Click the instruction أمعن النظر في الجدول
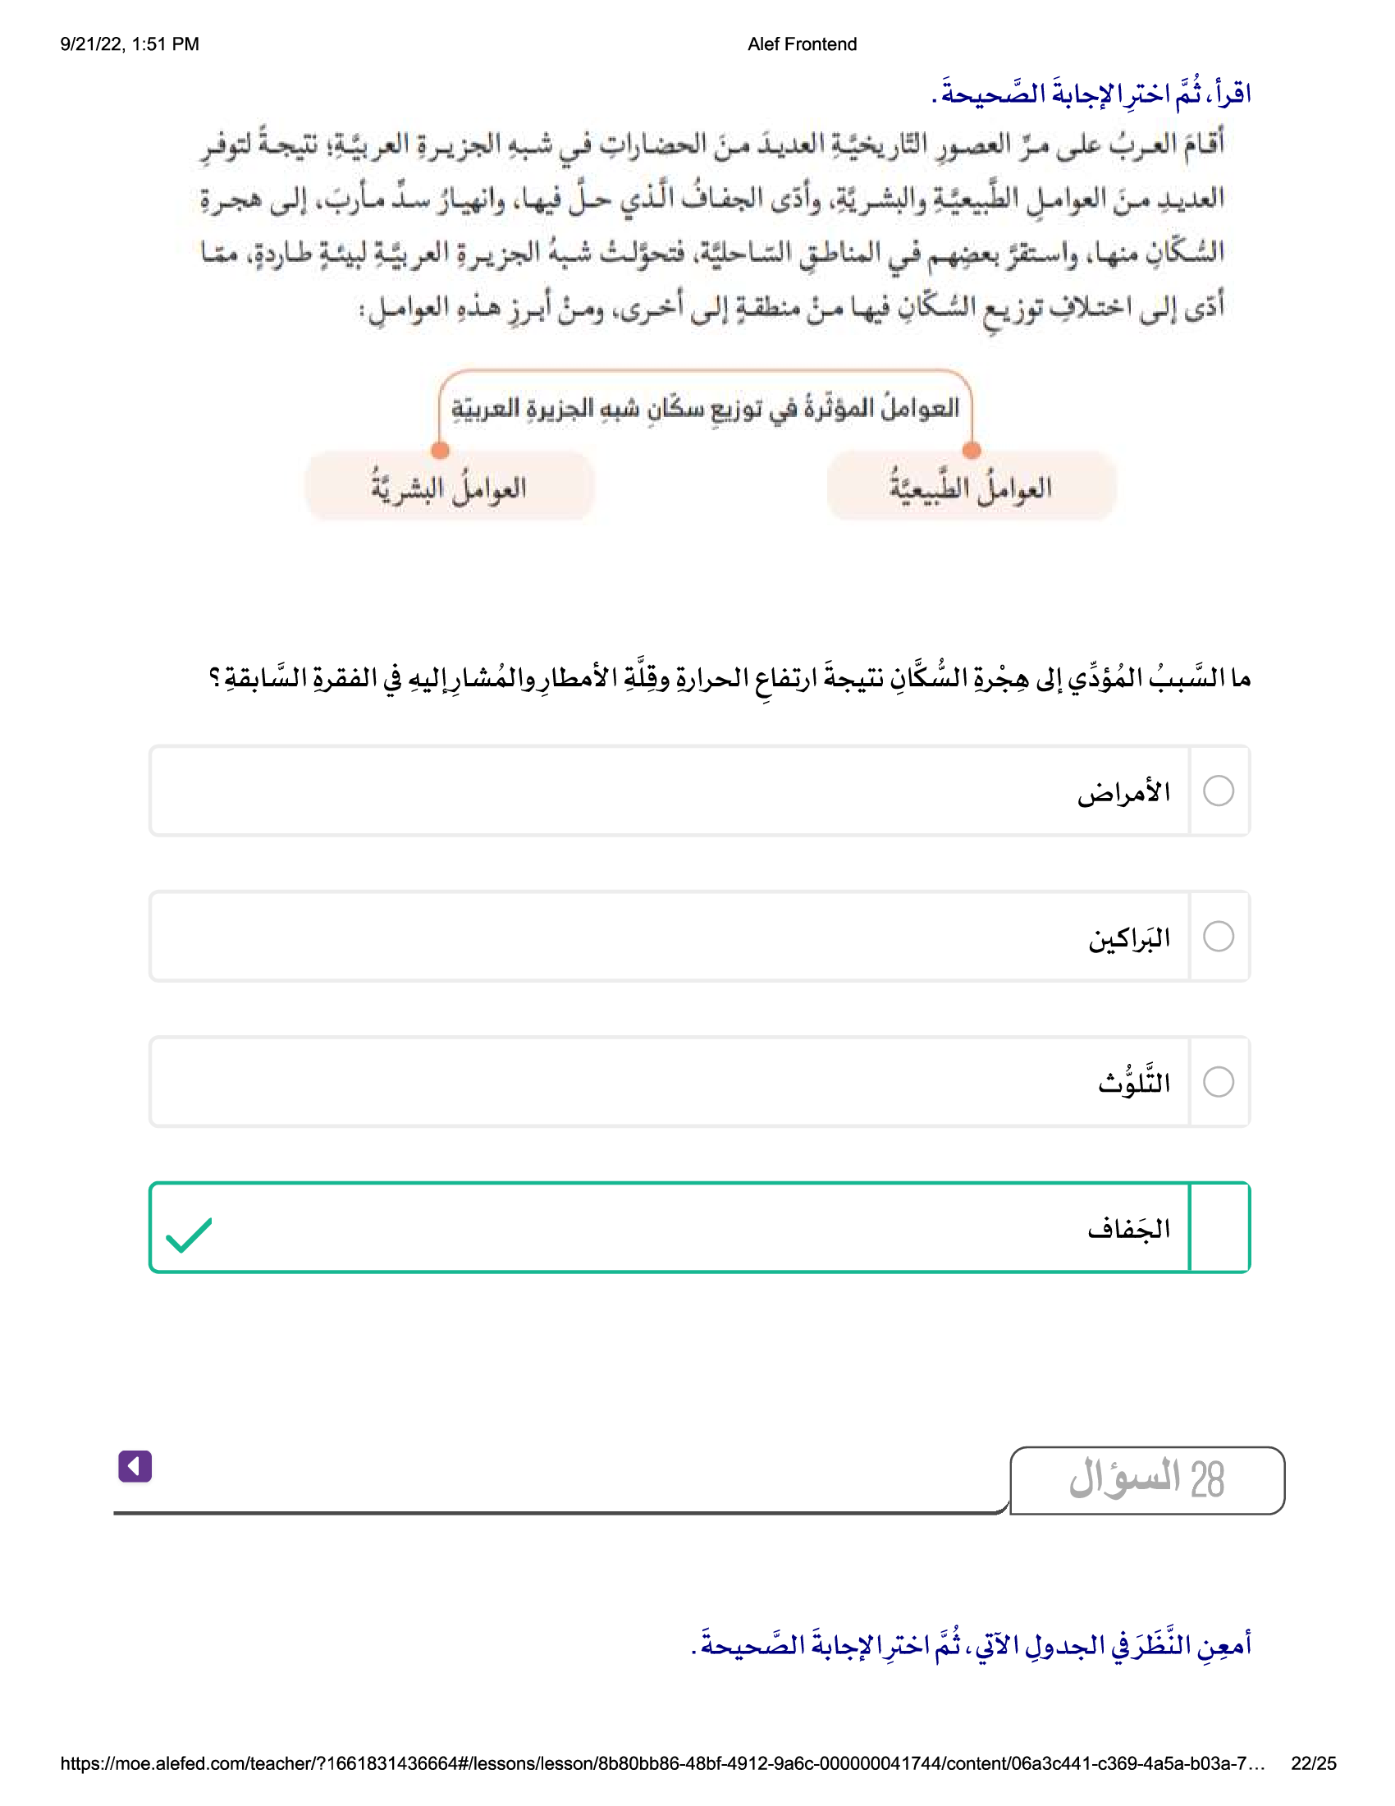Viewport: 1395px width, 1806px height. pos(971,1645)
